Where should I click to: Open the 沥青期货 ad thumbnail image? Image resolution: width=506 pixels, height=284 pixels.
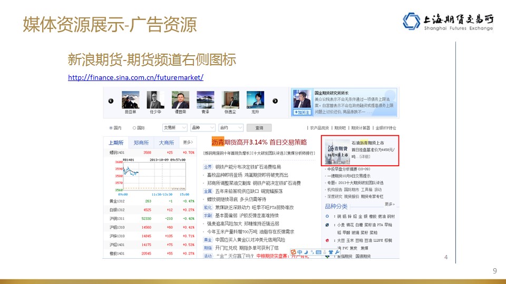(337, 151)
